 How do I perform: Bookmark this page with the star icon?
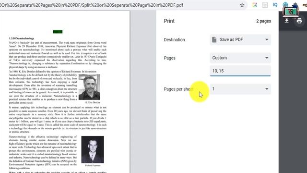pos(242,5)
